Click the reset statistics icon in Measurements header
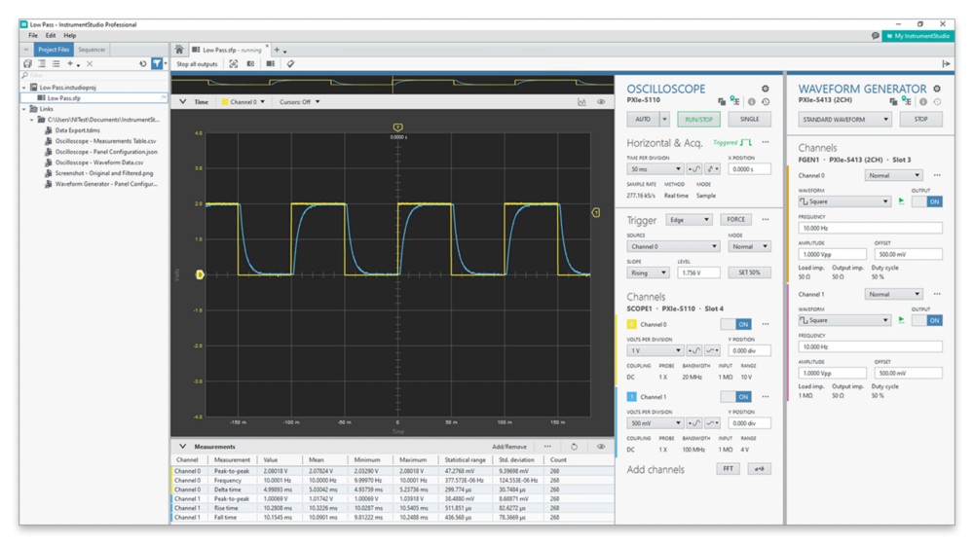This screenshot has height=545, width=974. coord(575,447)
